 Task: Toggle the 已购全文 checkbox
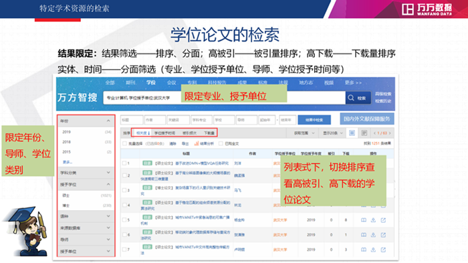pyautogui.click(x=221, y=144)
